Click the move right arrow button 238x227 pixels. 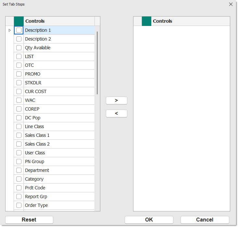[116, 101]
